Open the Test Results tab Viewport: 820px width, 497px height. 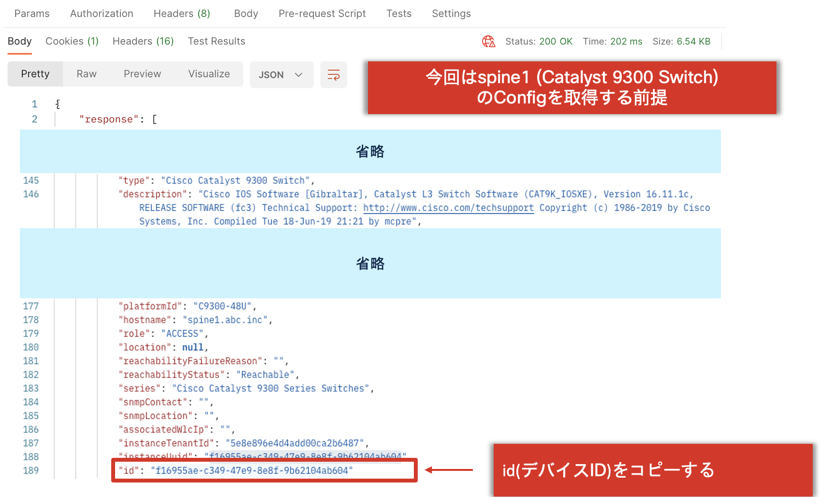click(217, 42)
